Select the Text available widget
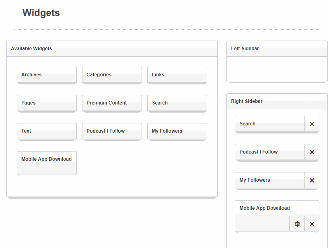This screenshot has height=248, width=329. [x=47, y=131]
